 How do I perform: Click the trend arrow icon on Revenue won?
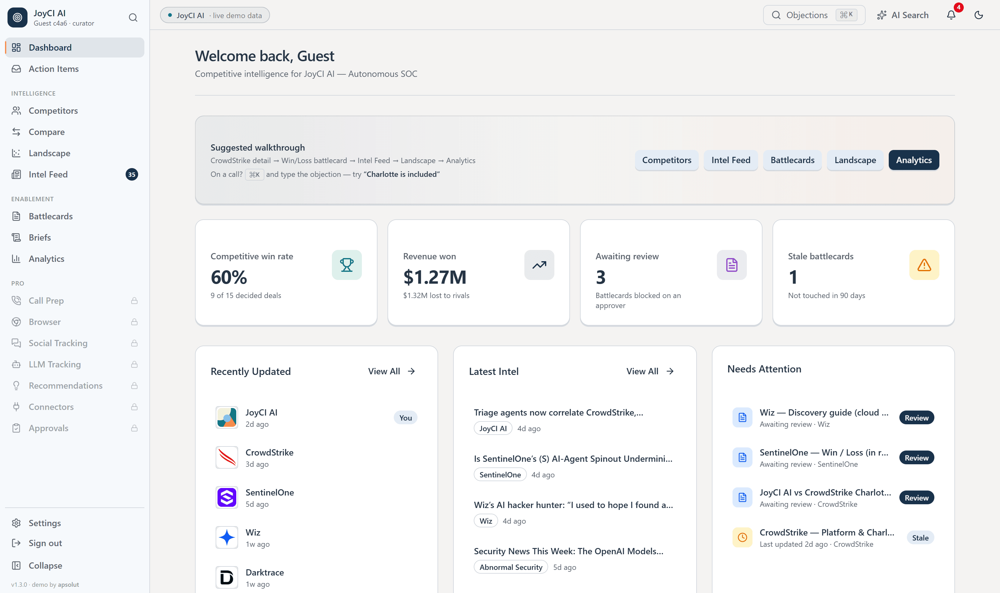click(539, 265)
